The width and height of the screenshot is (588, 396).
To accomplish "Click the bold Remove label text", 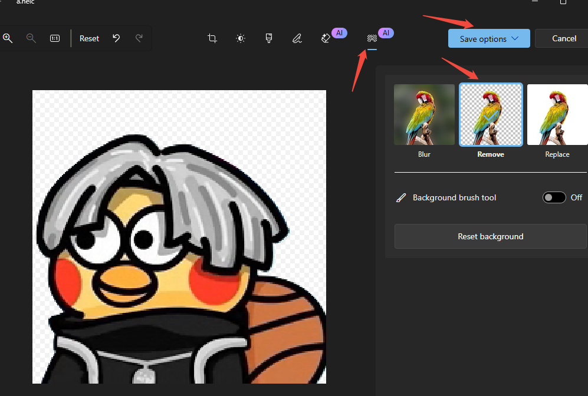I will coord(491,154).
